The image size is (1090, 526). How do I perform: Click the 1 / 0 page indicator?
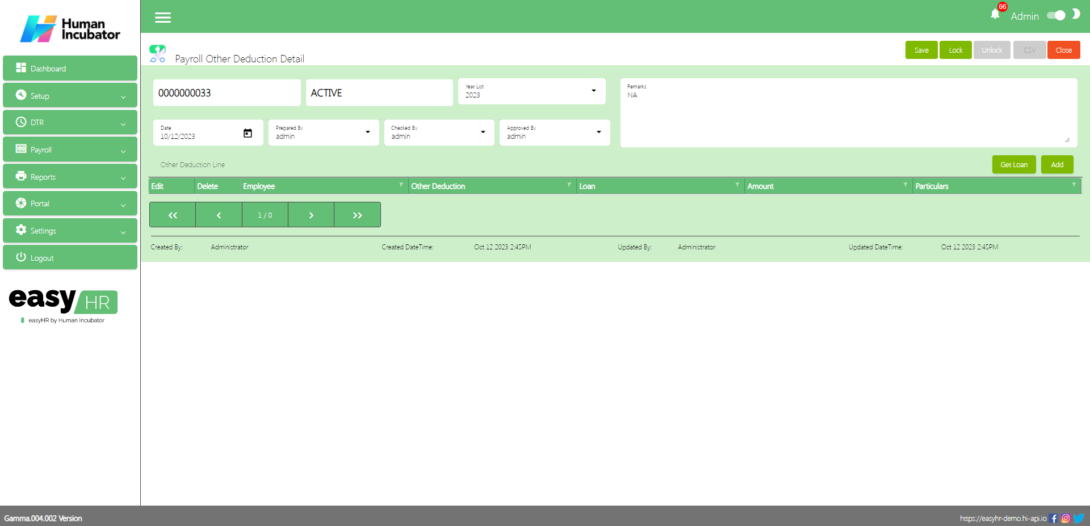[x=265, y=215]
